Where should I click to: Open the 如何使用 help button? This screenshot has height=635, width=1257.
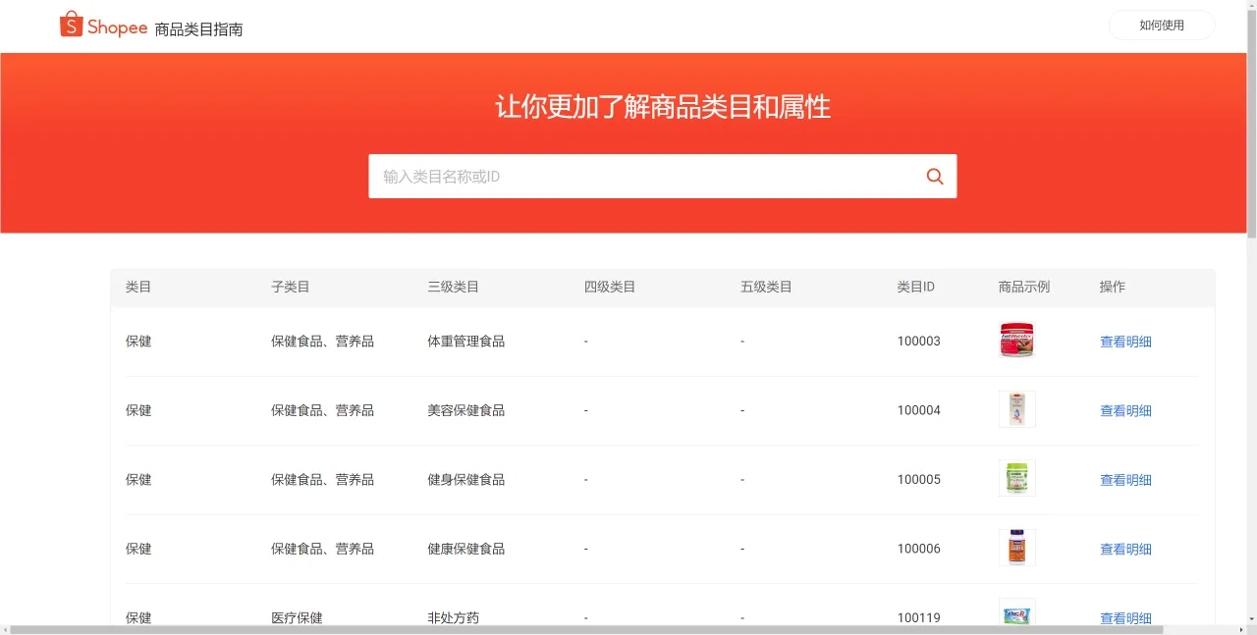point(1162,25)
